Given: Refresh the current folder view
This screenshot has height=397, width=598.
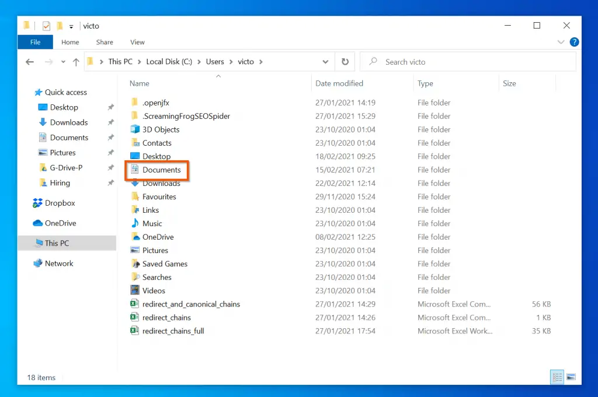Looking at the screenshot, I should [345, 62].
